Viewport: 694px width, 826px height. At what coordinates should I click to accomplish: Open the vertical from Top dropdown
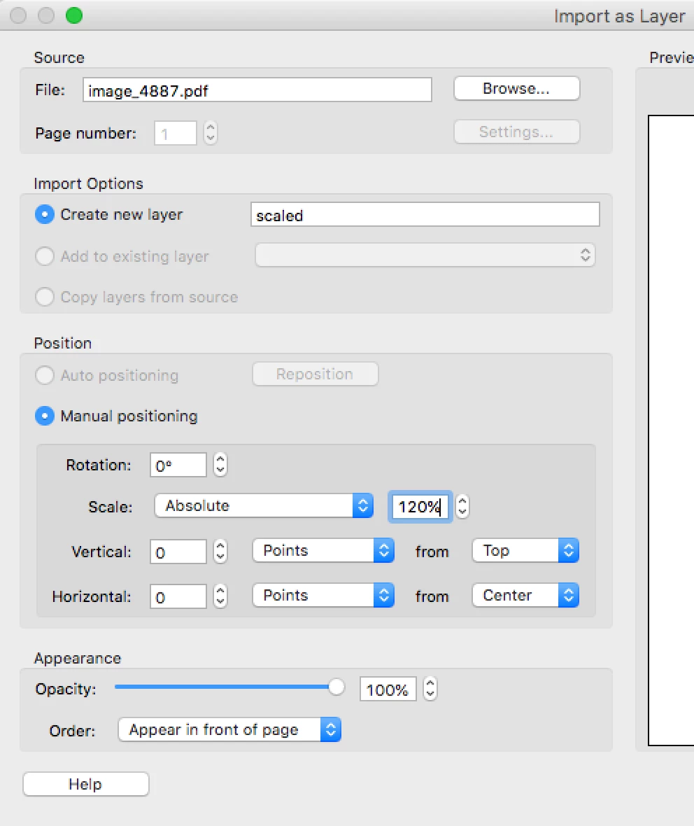pyautogui.click(x=525, y=550)
